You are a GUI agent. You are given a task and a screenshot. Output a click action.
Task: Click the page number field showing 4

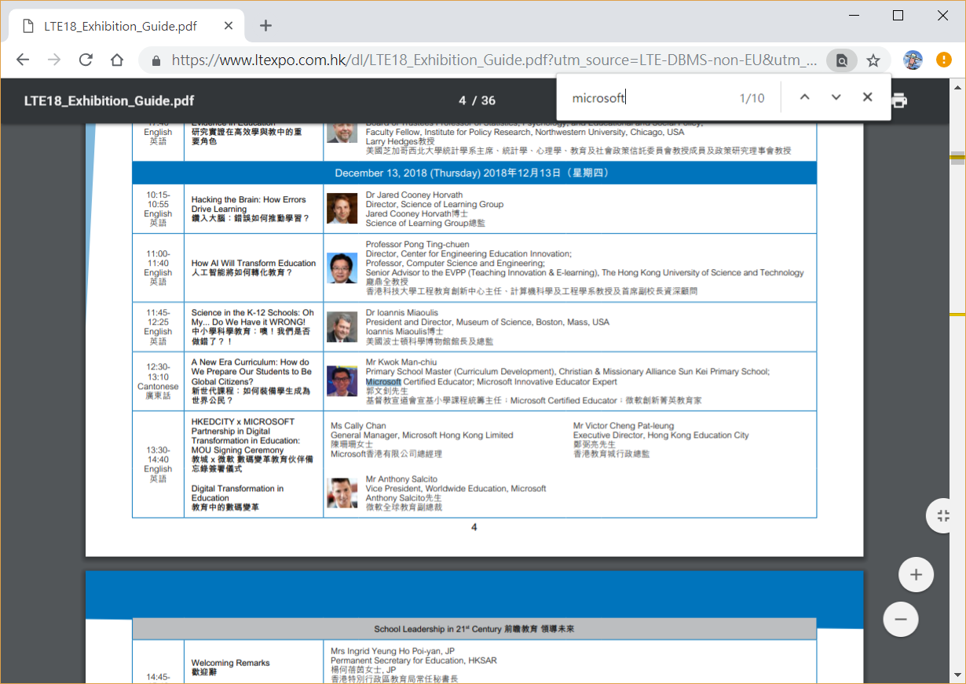click(x=463, y=100)
